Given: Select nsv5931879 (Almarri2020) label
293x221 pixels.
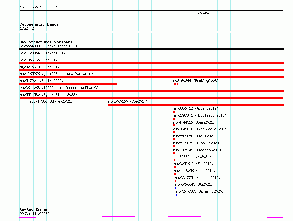Looking at the screenshot, I should (x=197, y=143).
